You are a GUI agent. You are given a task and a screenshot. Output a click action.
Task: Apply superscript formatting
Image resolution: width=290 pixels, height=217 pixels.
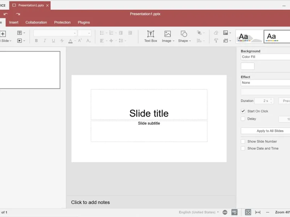[80, 41]
